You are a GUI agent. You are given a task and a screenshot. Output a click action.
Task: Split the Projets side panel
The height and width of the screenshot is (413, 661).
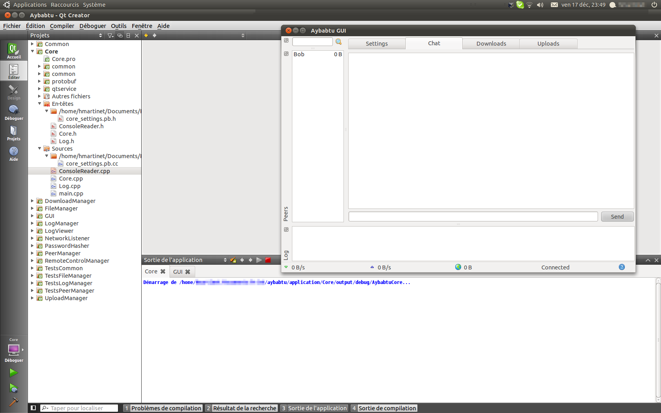point(128,35)
